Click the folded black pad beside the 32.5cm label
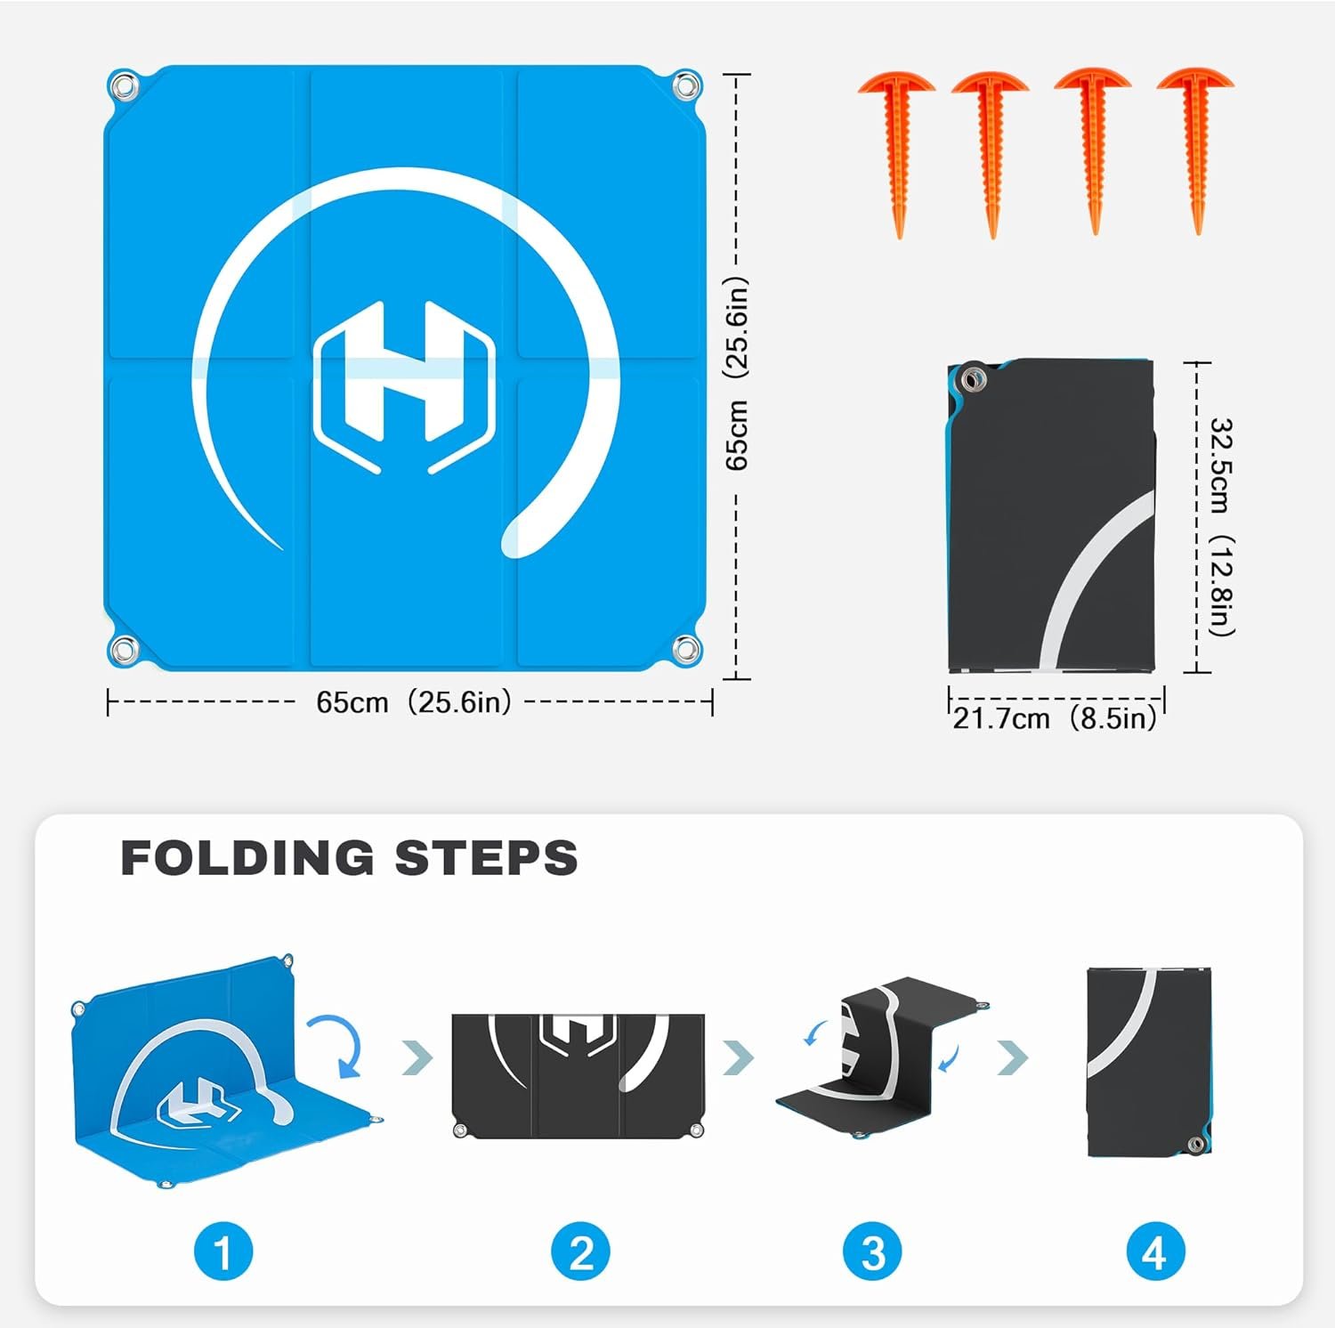 [x=1051, y=515]
